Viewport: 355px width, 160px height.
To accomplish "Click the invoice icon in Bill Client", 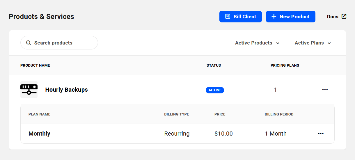I will 228,17.
